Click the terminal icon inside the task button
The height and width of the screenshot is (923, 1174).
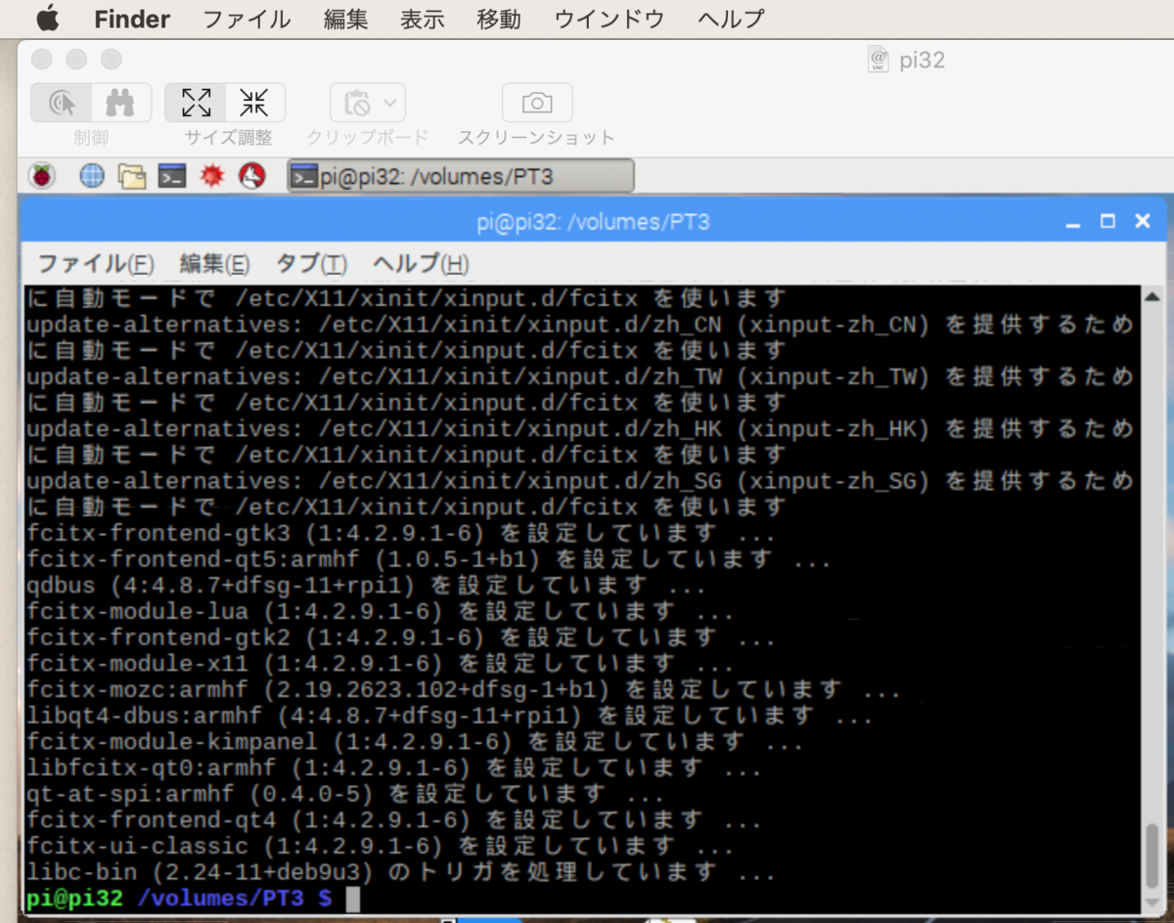click(305, 176)
